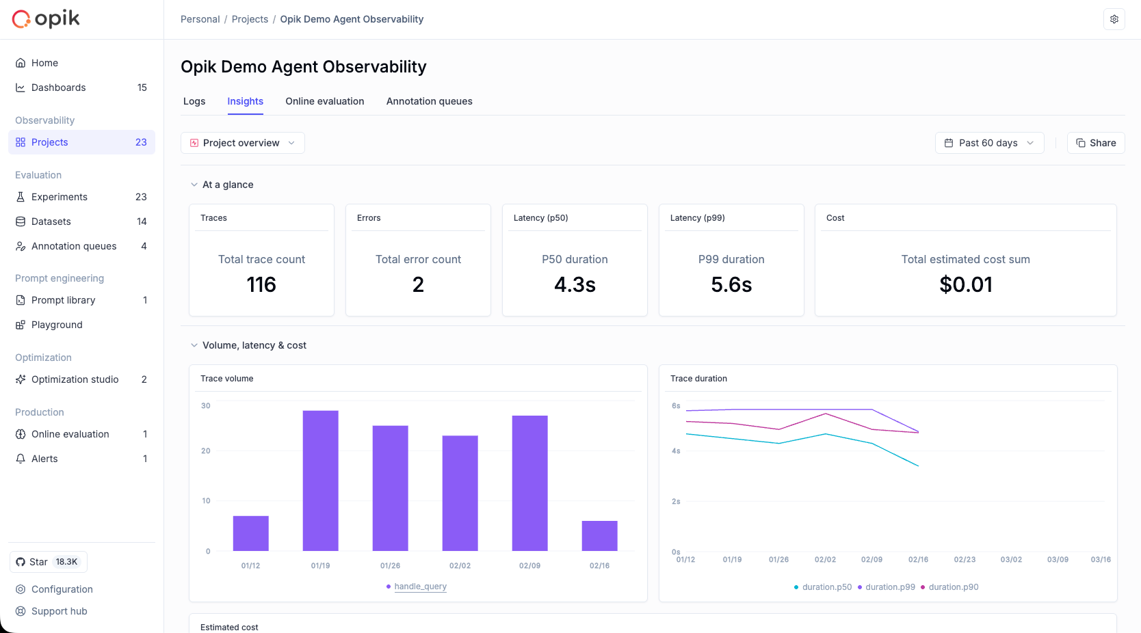Screen dimensions: 1141x633
Task: Switch to the Logs tab
Action: tap(194, 101)
